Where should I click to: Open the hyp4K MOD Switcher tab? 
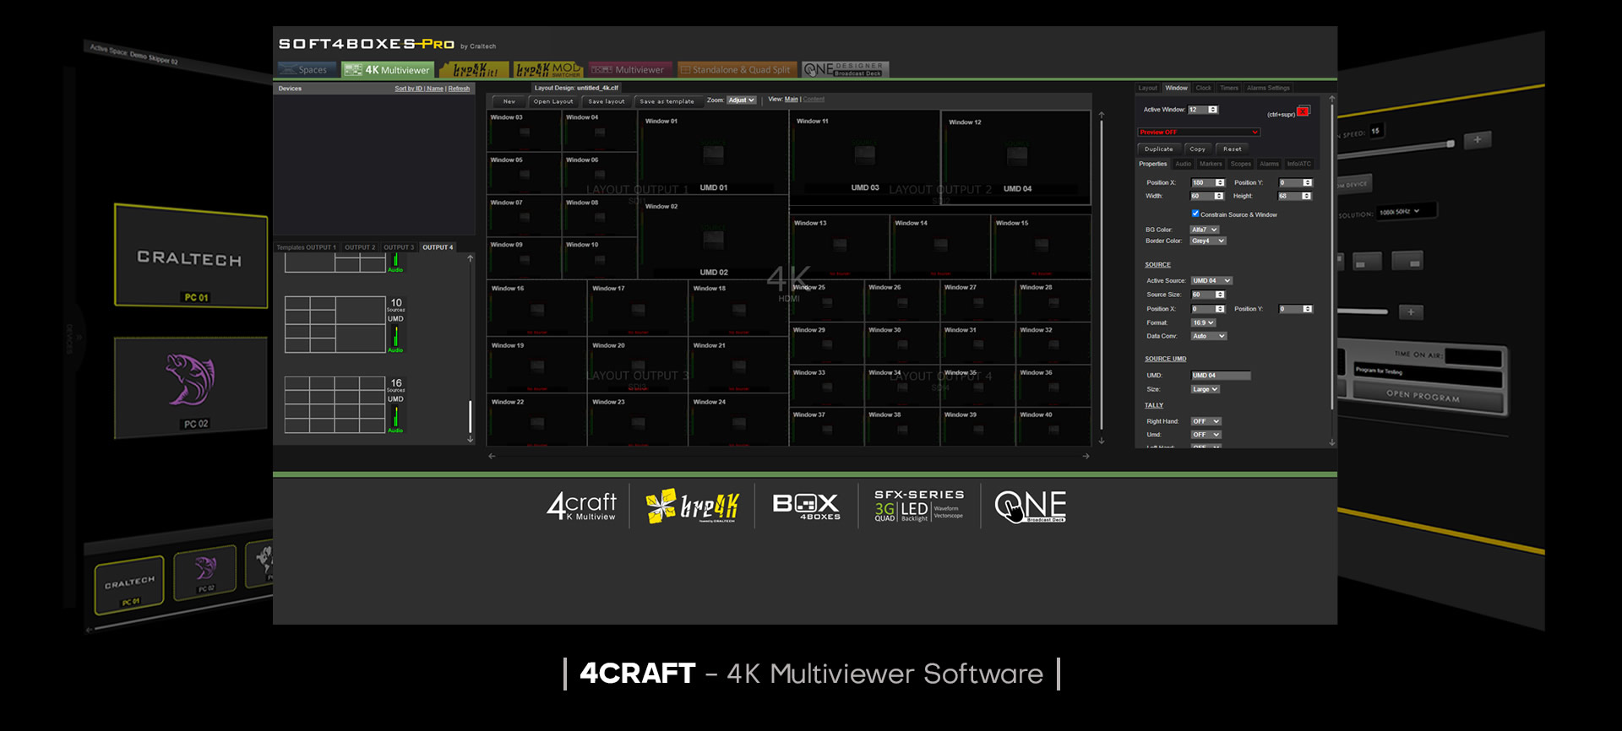548,70
